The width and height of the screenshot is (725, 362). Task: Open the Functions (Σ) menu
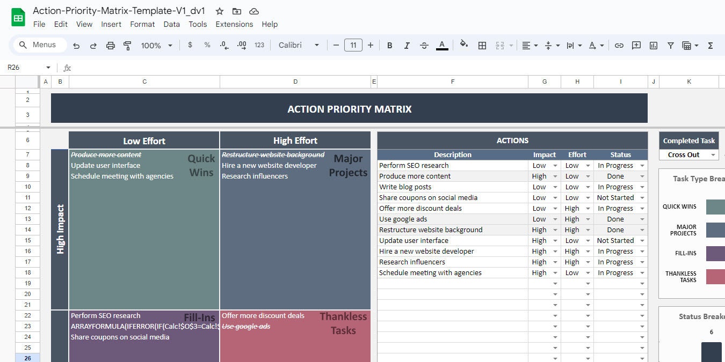(711, 45)
